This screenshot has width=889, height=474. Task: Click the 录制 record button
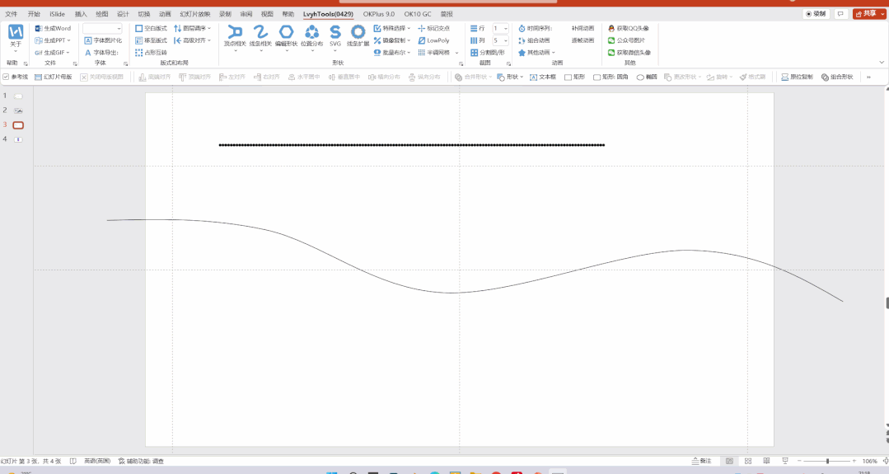[816, 14]
